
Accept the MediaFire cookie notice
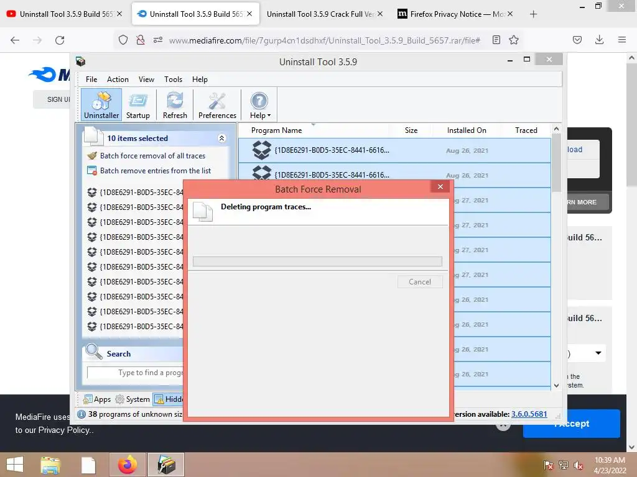tap(571, 424)
